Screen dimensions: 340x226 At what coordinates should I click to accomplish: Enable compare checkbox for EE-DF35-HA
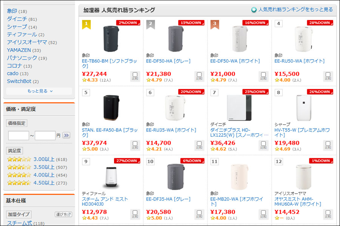(199, 214)
